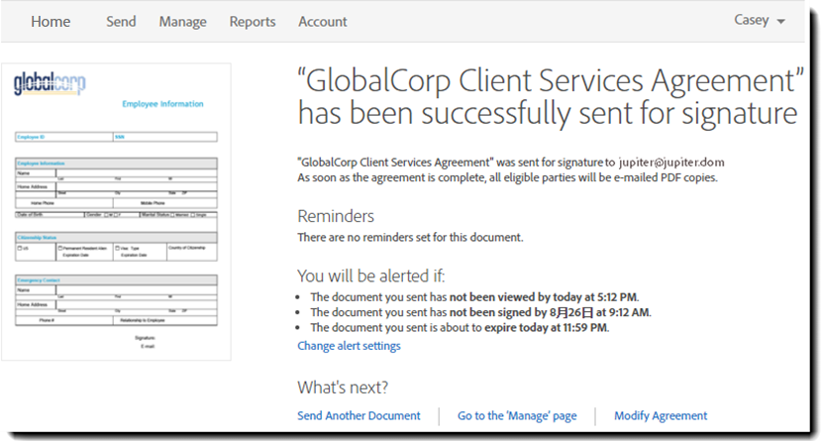The width and height of the screenshot is (822, 442).
Task: Select Account in the top navigation
Action: pyautogui.click(x=323, y=22)
